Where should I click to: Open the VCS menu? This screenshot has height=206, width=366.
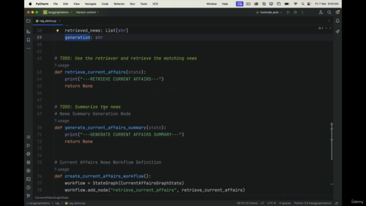(x=155, y=4)
